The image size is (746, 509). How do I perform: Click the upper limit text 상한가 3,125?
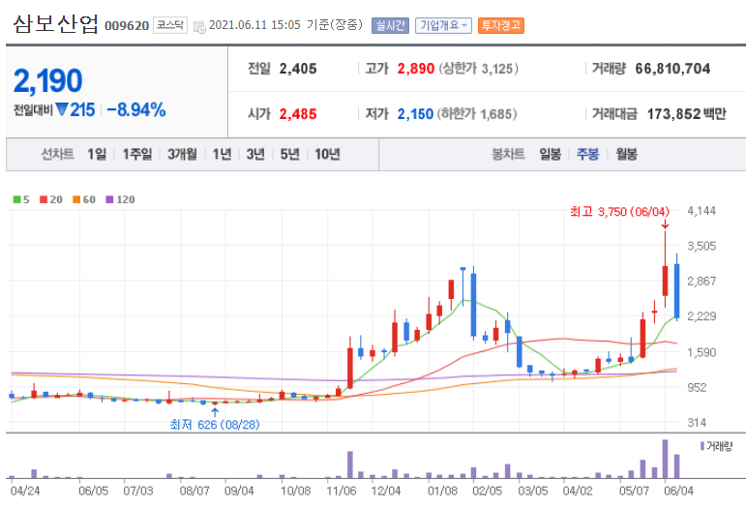click(478, 69)
